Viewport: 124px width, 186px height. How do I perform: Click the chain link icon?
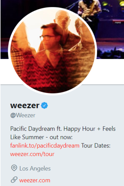(14, 180)
